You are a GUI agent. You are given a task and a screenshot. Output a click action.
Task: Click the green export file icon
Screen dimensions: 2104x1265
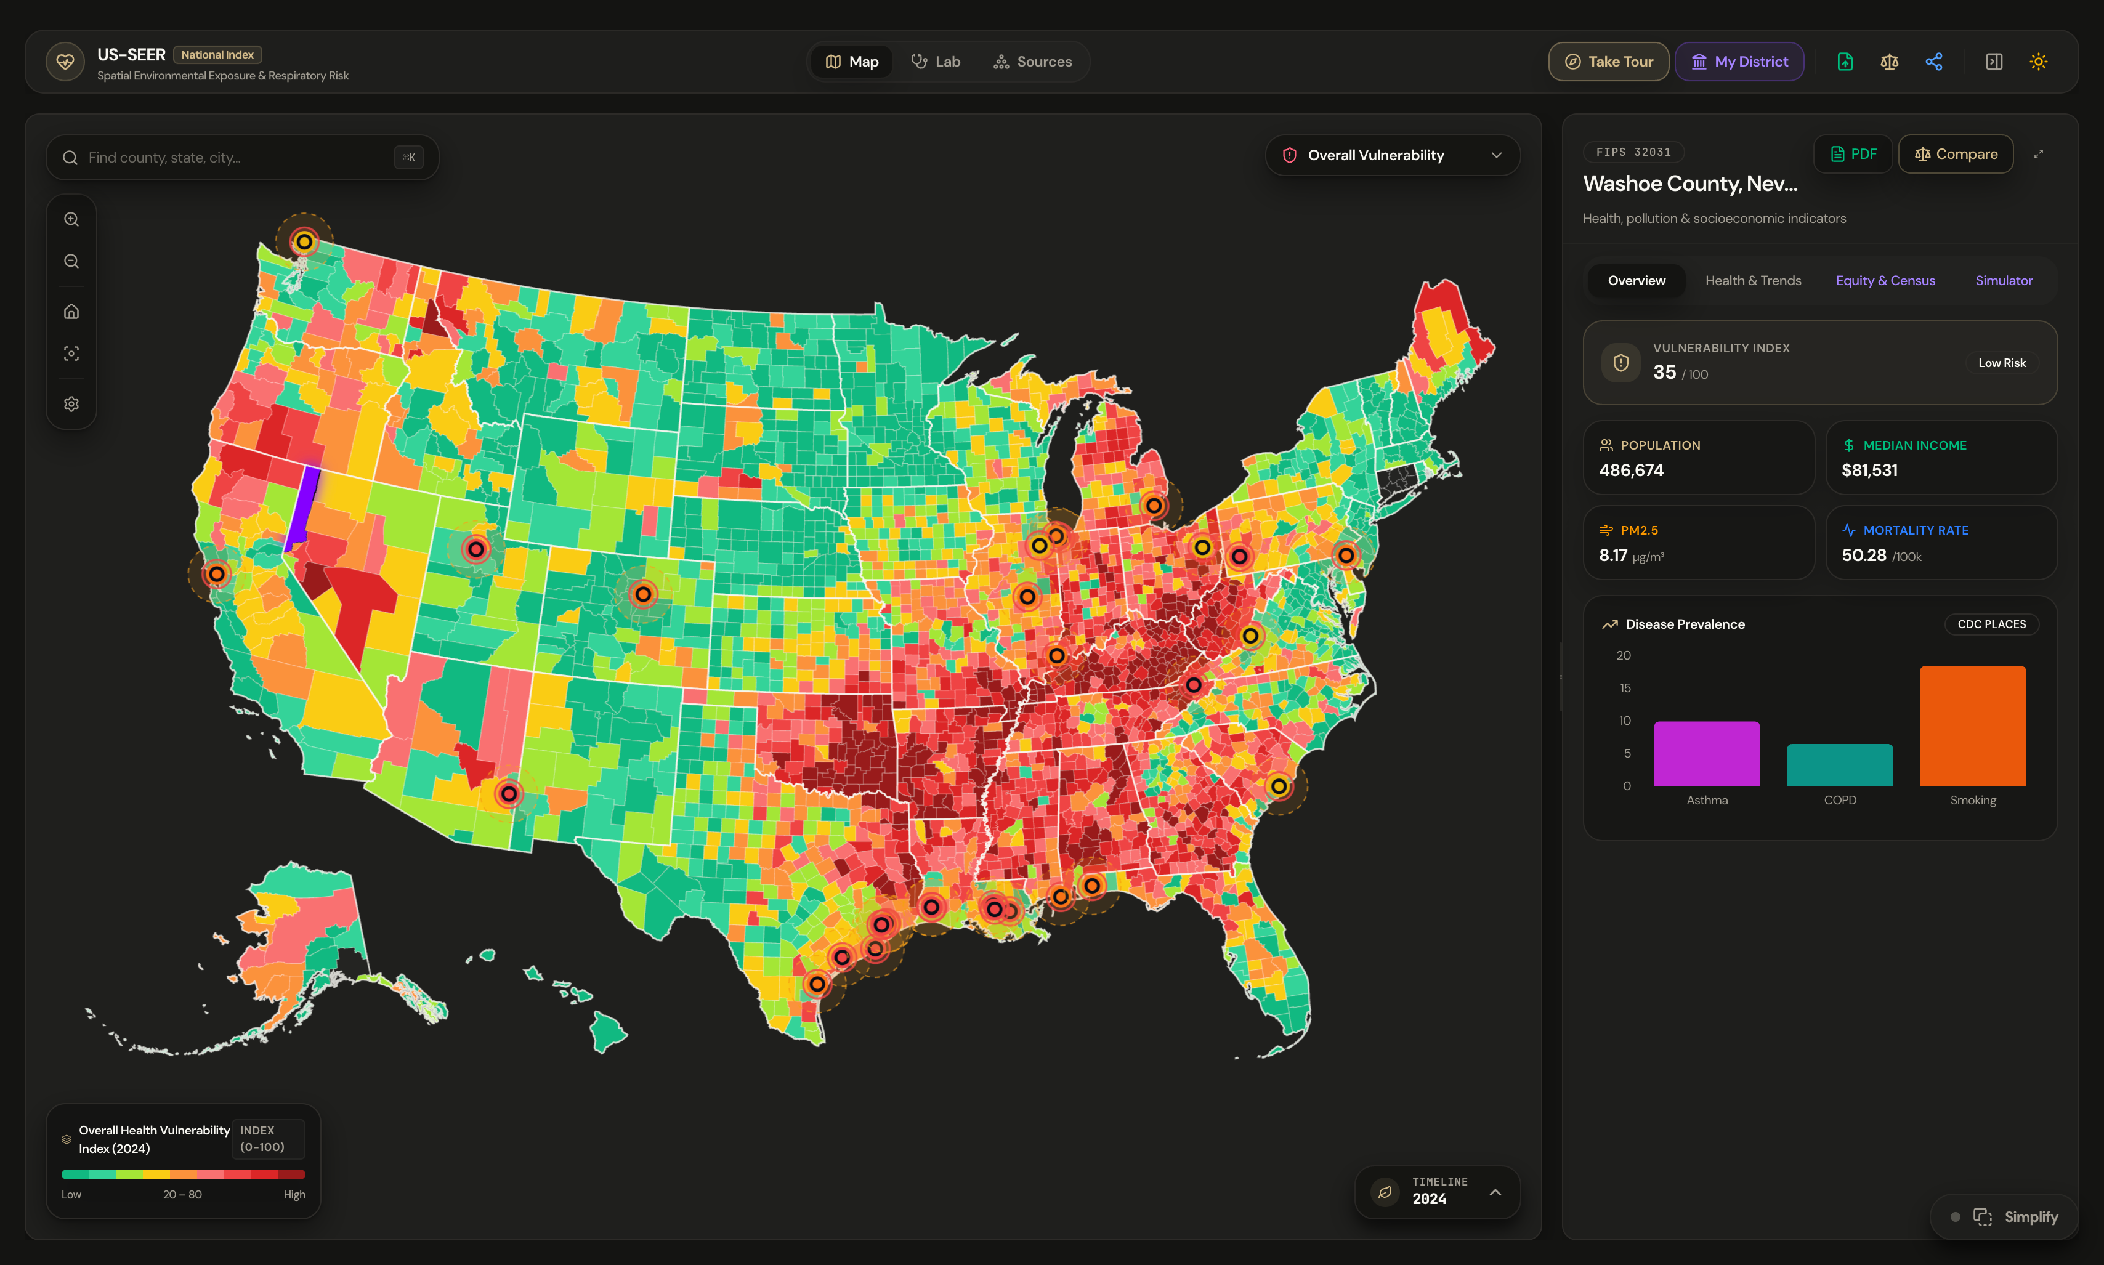click(1845, 62)
